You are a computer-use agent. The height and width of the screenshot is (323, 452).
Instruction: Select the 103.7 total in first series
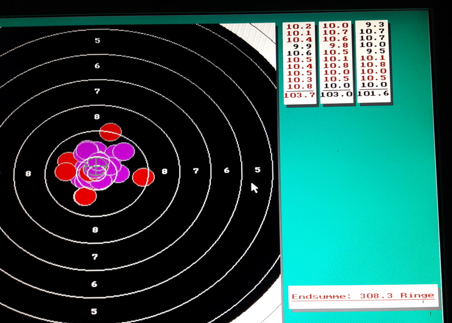tap(299, 96)
